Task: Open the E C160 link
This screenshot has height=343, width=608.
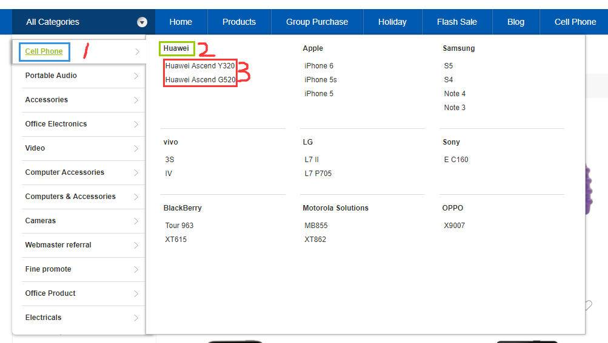Action: coord(456,160)
